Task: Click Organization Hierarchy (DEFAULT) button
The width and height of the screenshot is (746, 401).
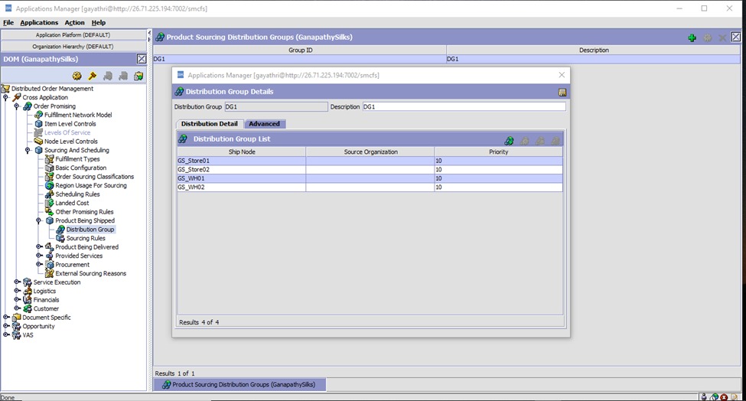Action: (x=73, y=46)
